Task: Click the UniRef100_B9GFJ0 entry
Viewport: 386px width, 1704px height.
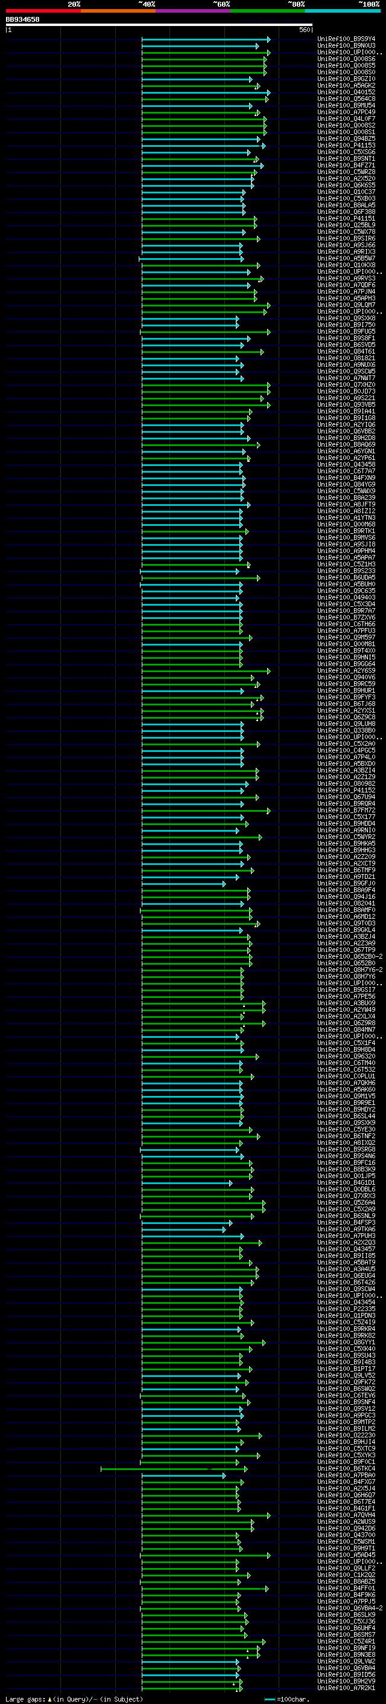Action: coord(346,883)
